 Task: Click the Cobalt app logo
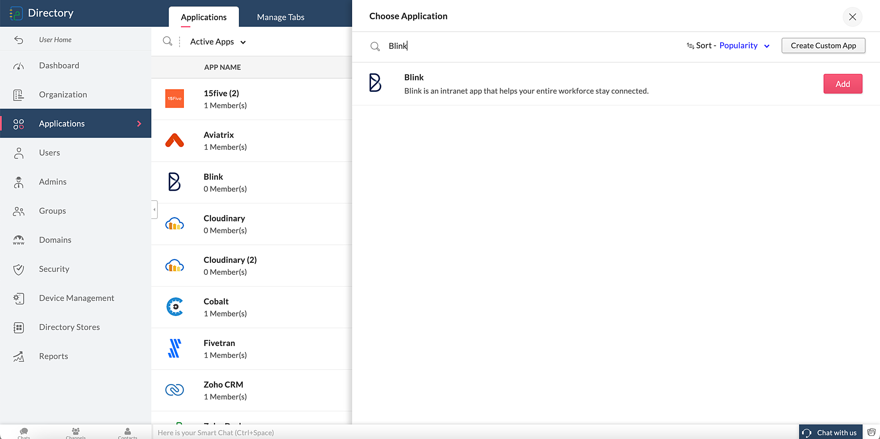(175, 307)
